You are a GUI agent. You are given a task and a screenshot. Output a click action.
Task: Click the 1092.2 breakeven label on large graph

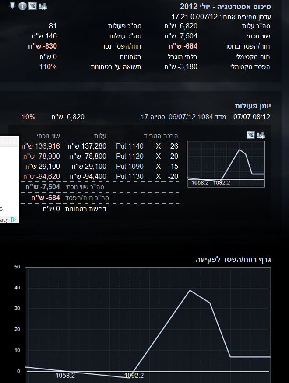tap(134, 375)
